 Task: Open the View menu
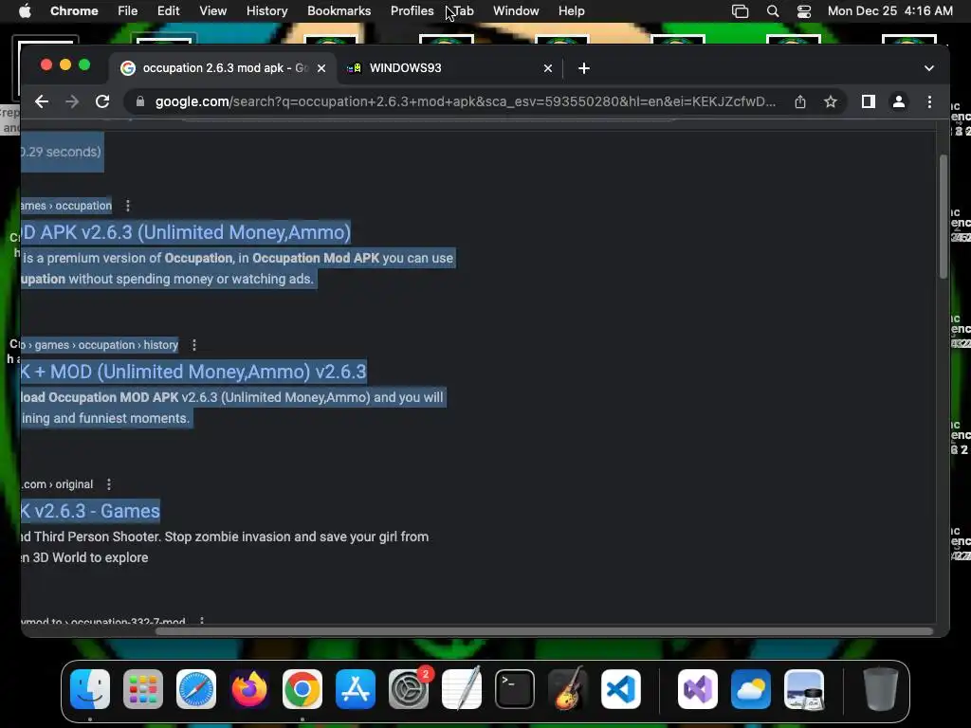pos(213,11)
